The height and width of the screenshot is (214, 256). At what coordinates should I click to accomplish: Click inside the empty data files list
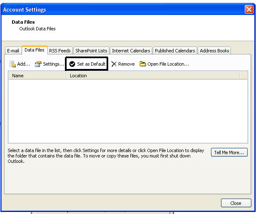click(x=128, y=111)
